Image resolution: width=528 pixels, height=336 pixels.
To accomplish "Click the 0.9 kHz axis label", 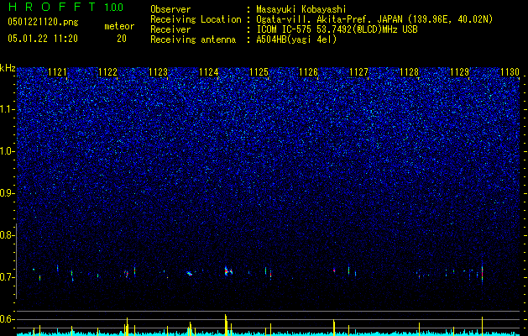I will (x=8, y=193).
